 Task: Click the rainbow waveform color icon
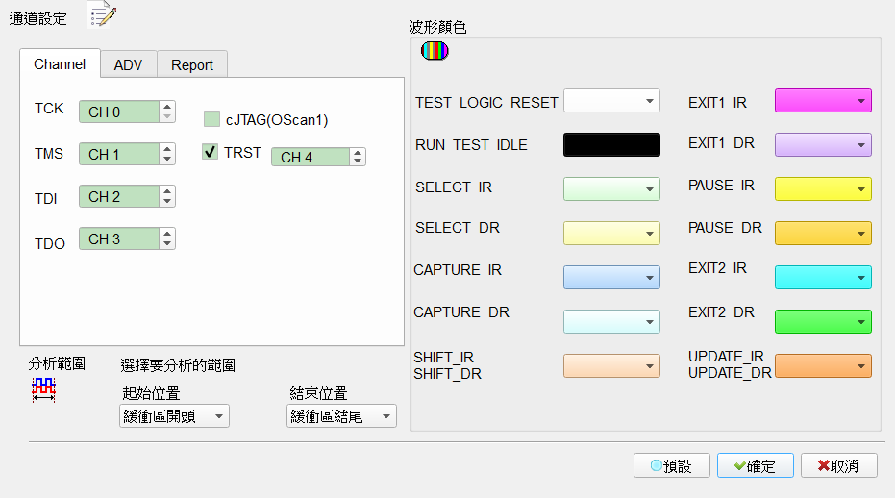coord(435,51)
